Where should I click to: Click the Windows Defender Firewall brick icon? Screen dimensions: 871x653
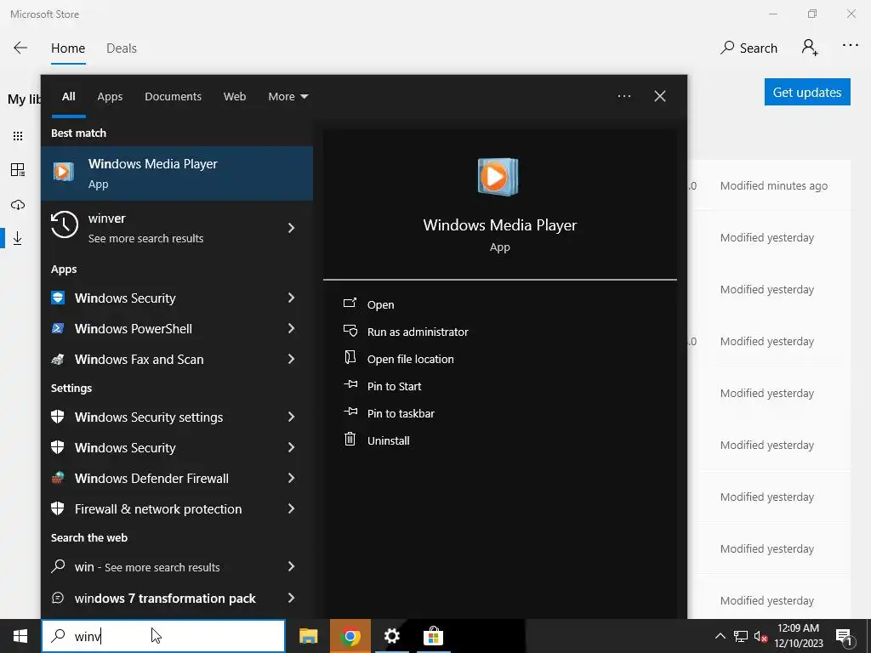pyautogui.click(x=58, y=478)
